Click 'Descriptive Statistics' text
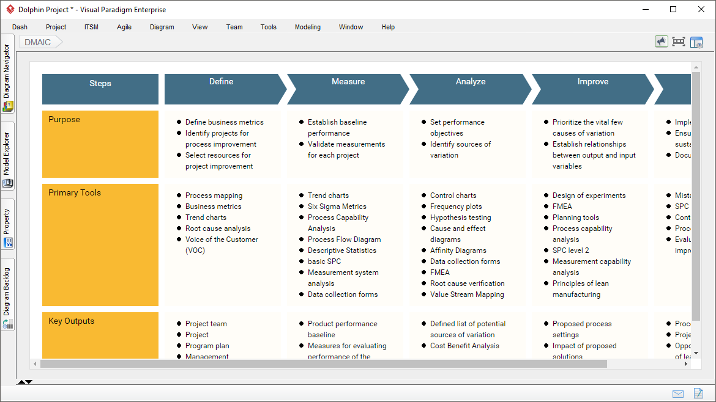The width and height of the screenshot is (716, 402). (342, 250)
